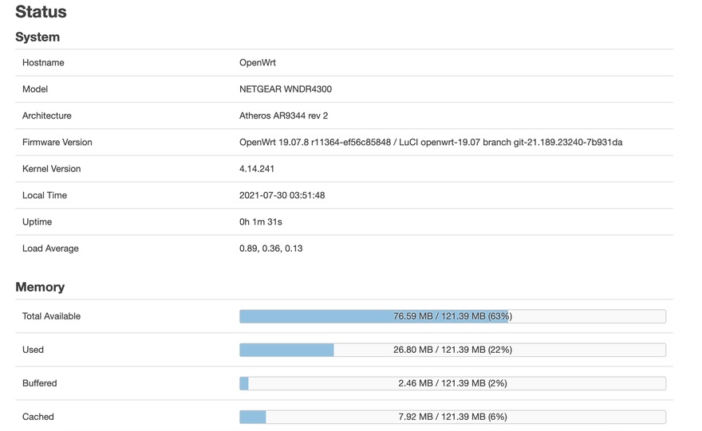Click the Cached memory progress bar
The image size is (702, 431).
pyautogui.click(x=452, y=417)
